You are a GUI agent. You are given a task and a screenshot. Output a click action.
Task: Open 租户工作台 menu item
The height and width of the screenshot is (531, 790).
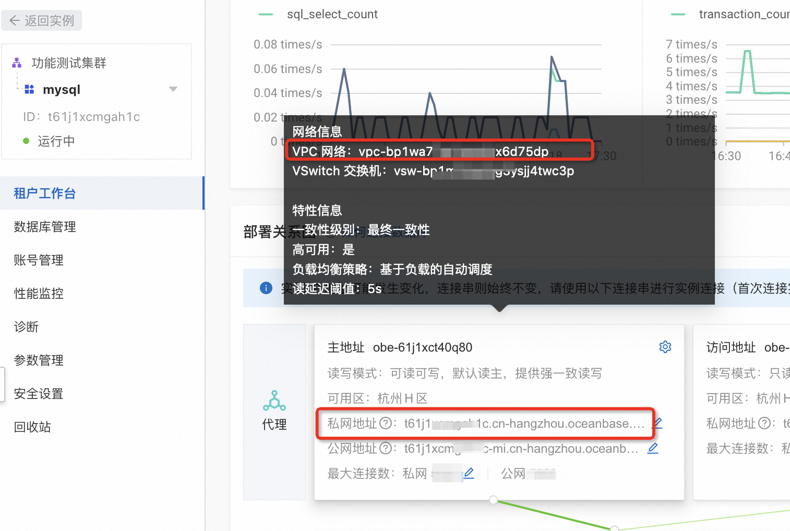click(x=102, y=193)
